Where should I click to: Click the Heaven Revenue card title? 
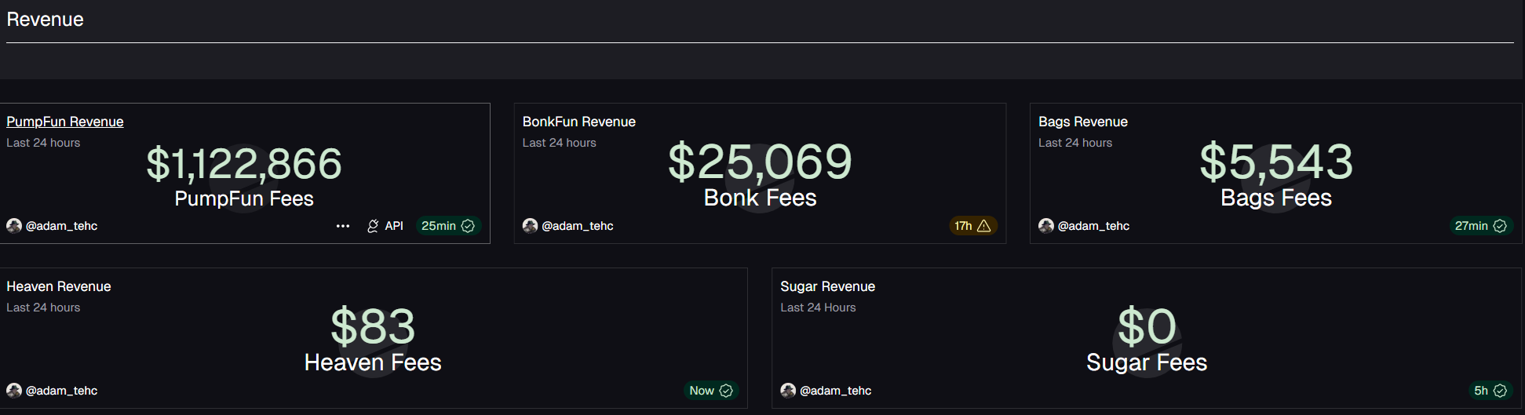click(59, 286)
